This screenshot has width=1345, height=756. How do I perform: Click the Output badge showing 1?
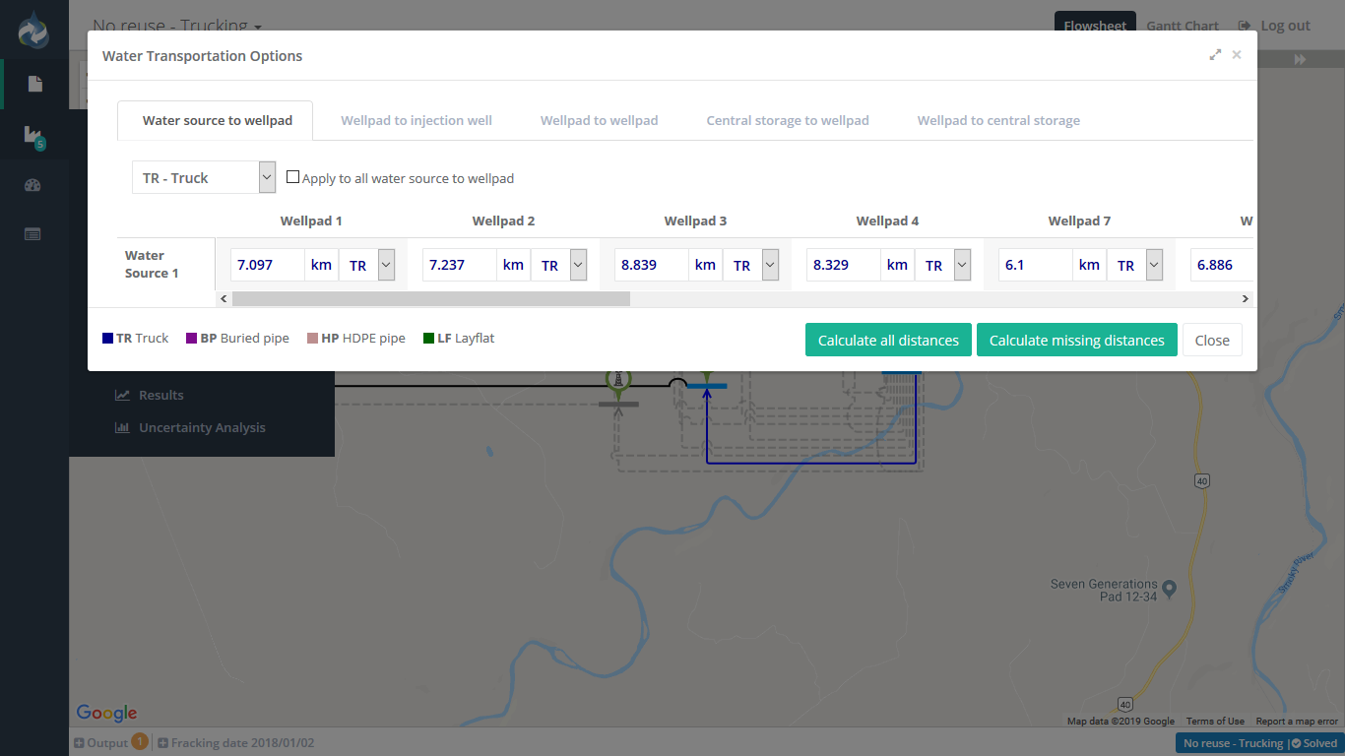[139, 742]
